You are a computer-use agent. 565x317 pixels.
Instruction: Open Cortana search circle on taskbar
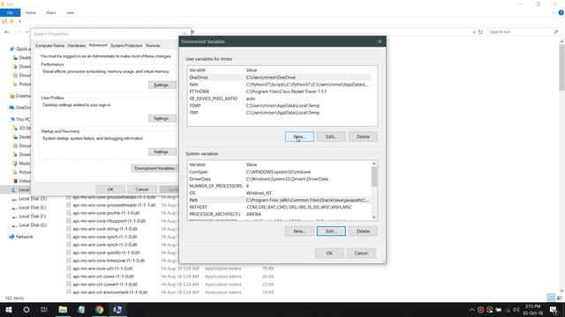click(x=26, y=309)
